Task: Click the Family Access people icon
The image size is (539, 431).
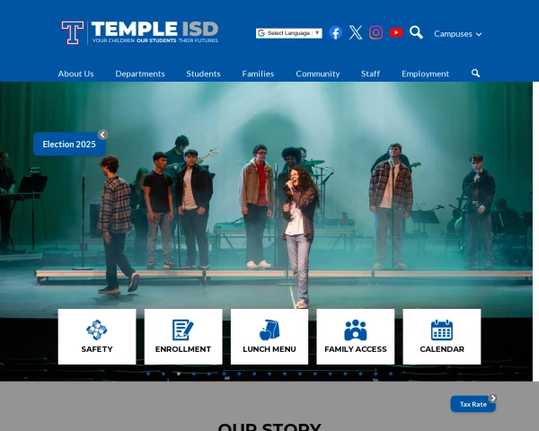Action: pos(356,330)
